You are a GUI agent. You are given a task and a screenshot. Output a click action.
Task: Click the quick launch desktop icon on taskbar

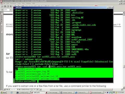click(11, 92)
